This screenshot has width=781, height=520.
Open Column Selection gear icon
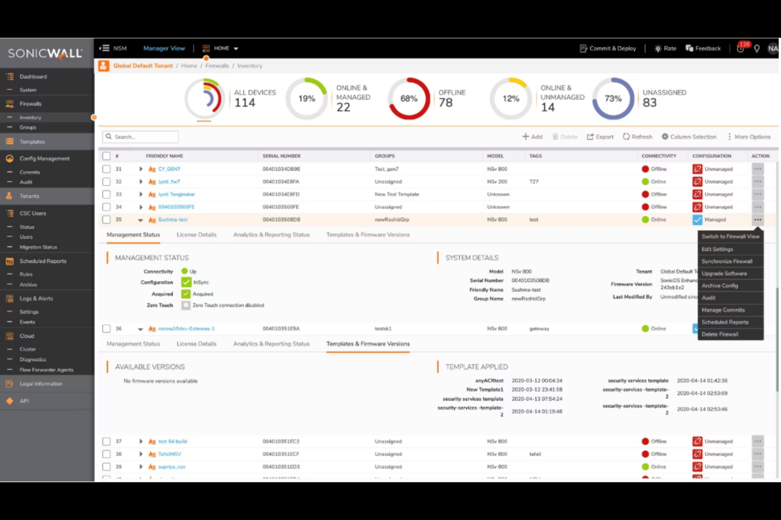[x=666, y=136]
